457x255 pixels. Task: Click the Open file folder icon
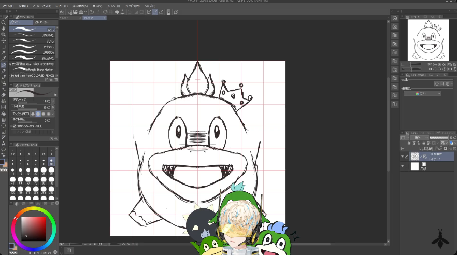(x=76, y=12)
